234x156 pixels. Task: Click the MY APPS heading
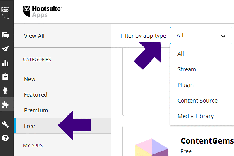[33, 146]
